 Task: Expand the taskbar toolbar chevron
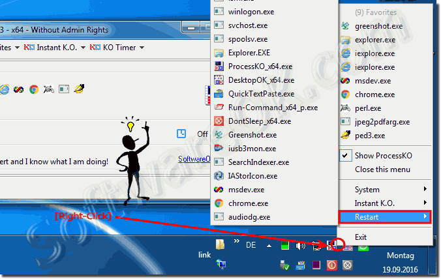tap(237, 241)
